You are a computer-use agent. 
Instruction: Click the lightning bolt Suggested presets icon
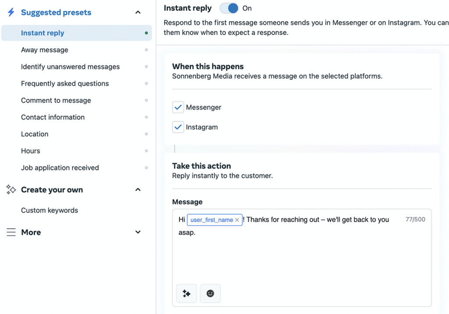pos(11,12)
